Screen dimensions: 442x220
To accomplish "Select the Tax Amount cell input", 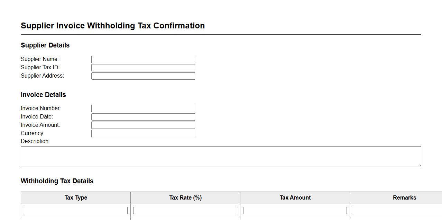I will 295,210.
